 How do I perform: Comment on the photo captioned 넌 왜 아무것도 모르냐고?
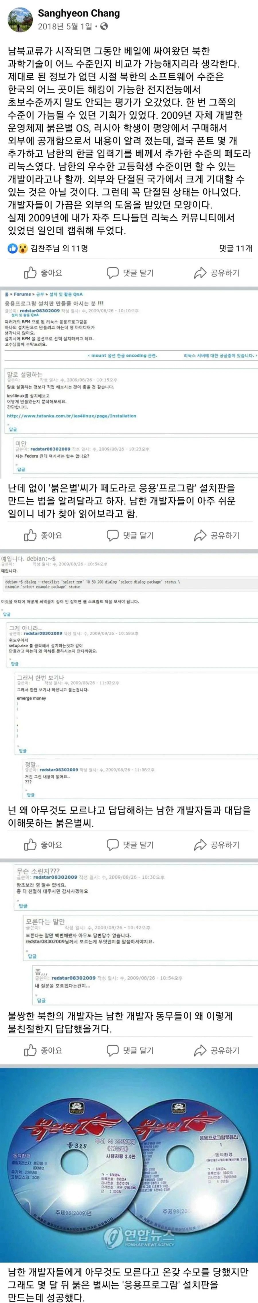(130, 845)
